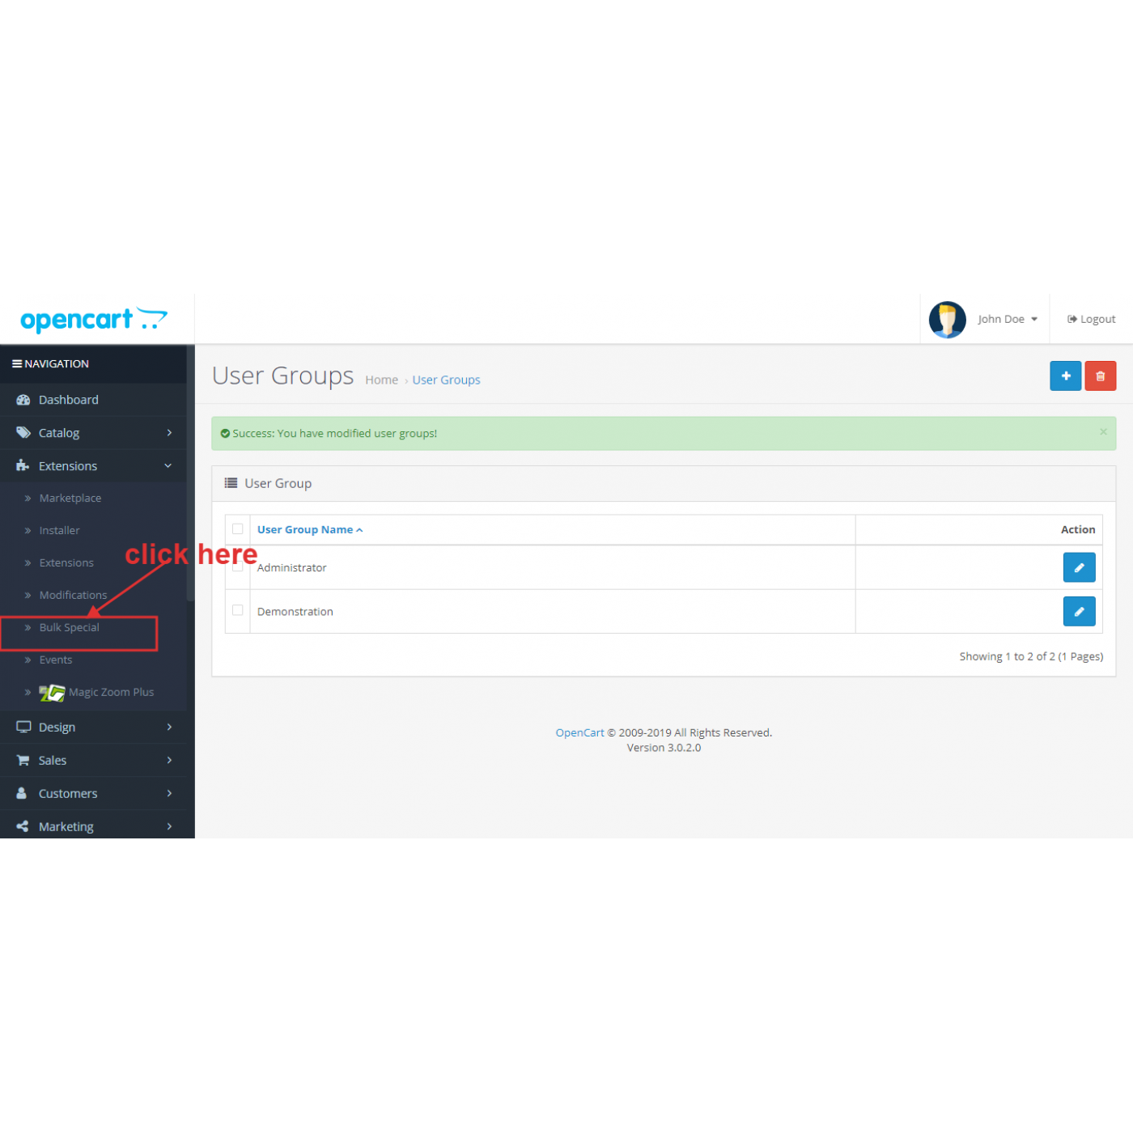1133x1133 pixels.
Task: Click the red trash delete icon
Action: [x=1100, y=376]
